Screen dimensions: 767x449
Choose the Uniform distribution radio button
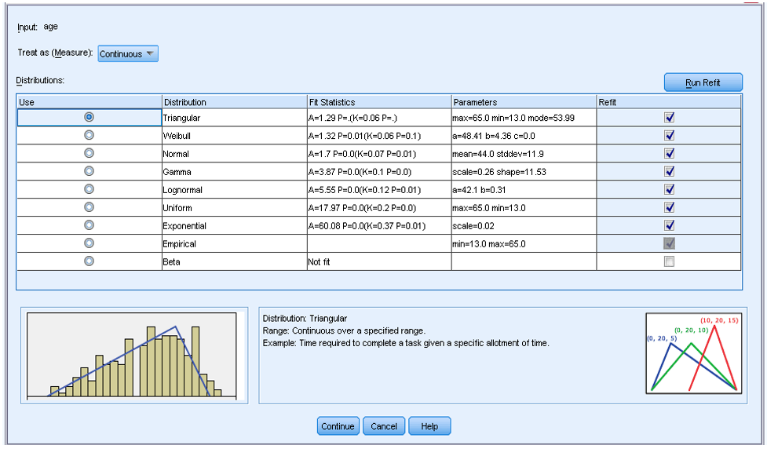[89, 207]
